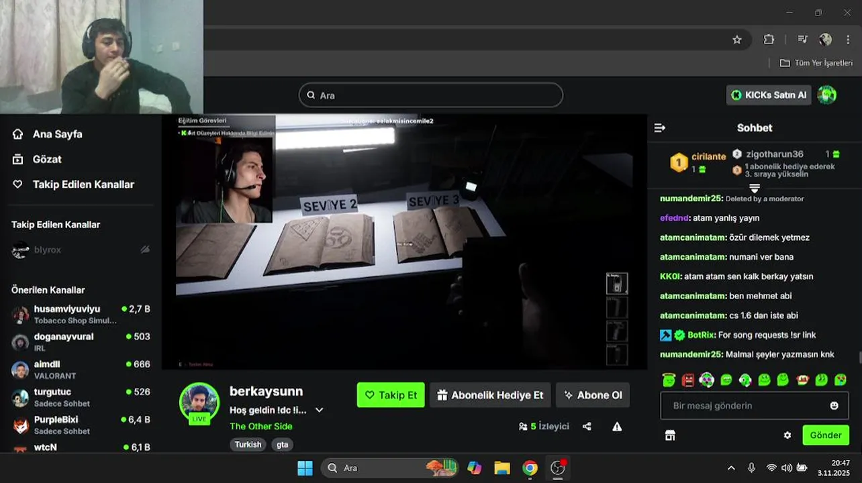Open wtcN recommended channel

point(81,447)
